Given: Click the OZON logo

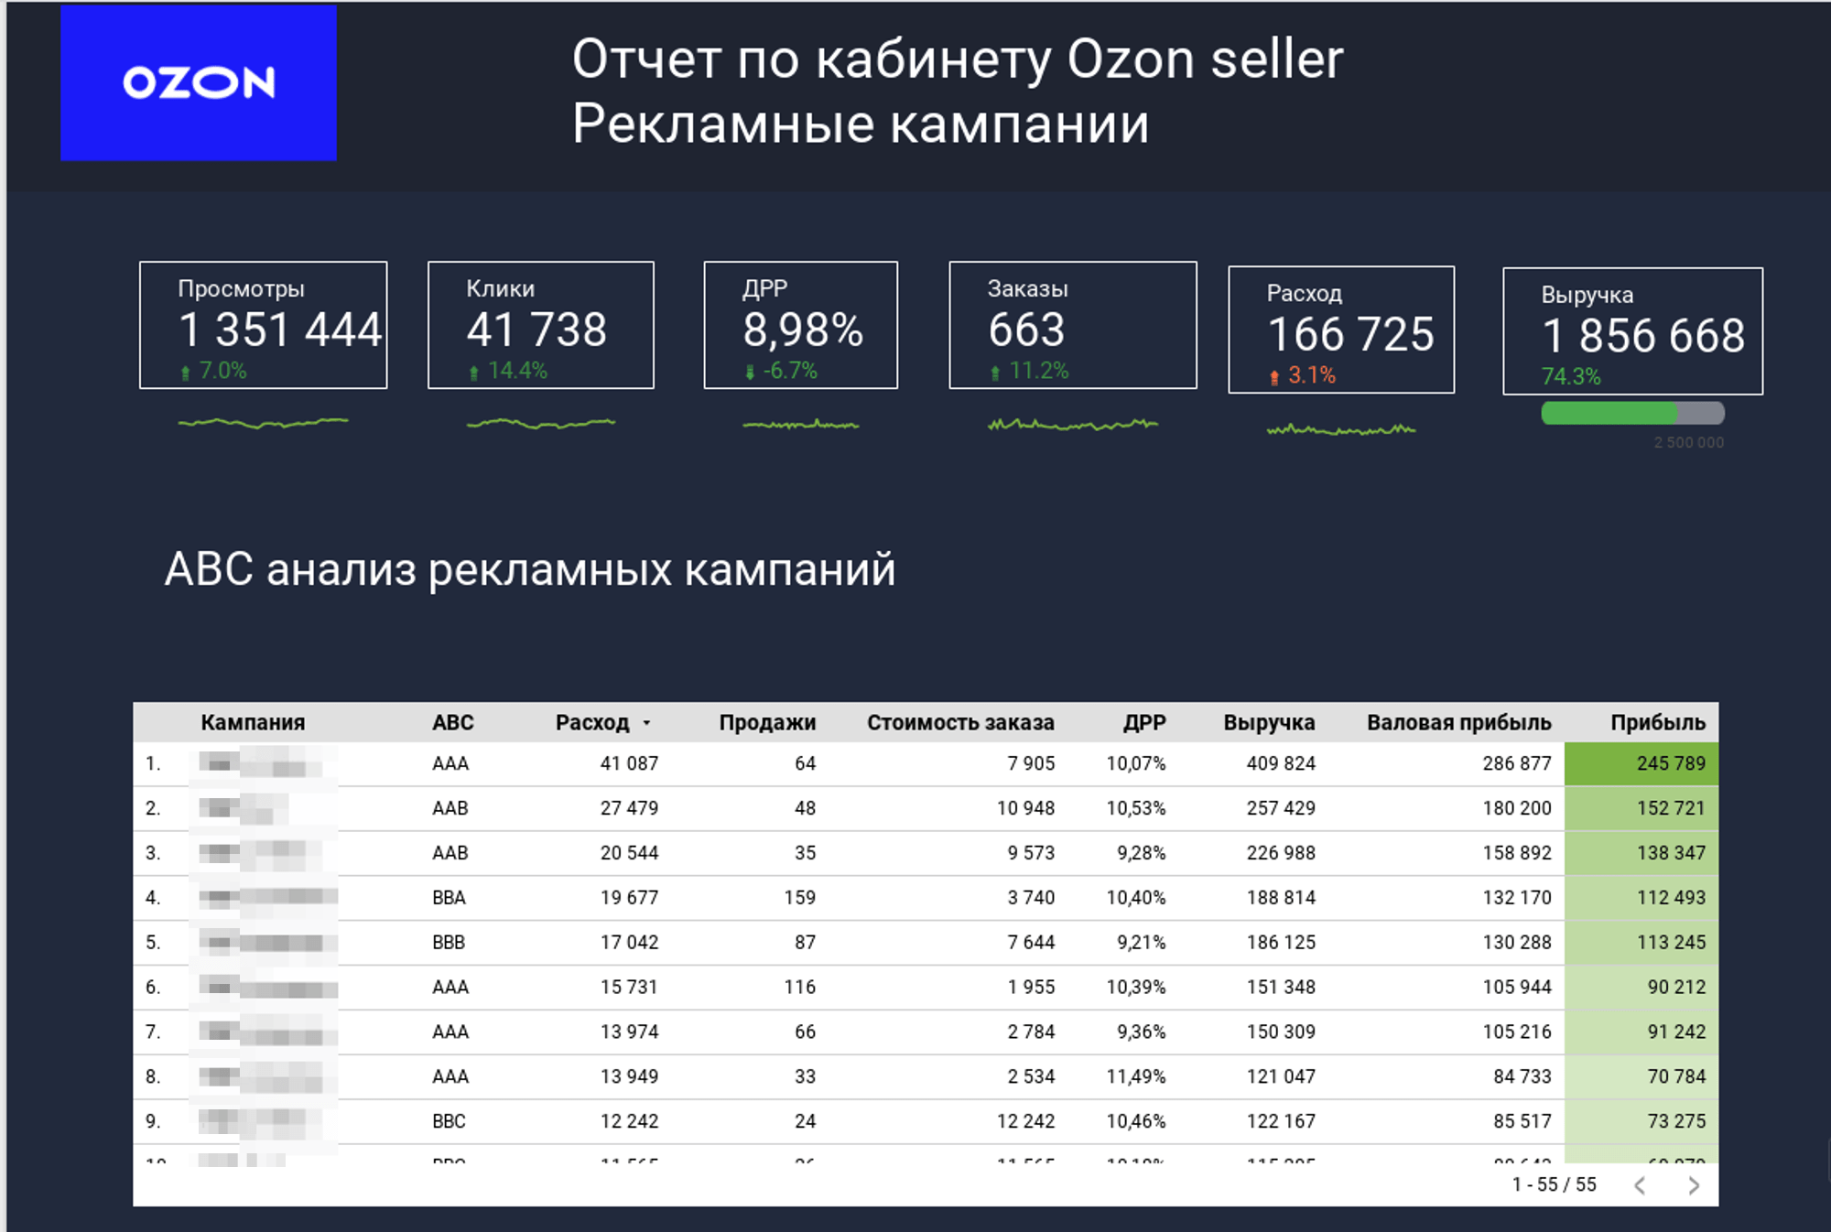Looking at the screenshot, I should (x=199, y=83).
